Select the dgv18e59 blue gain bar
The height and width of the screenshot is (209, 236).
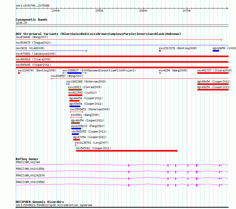point(216,51)
